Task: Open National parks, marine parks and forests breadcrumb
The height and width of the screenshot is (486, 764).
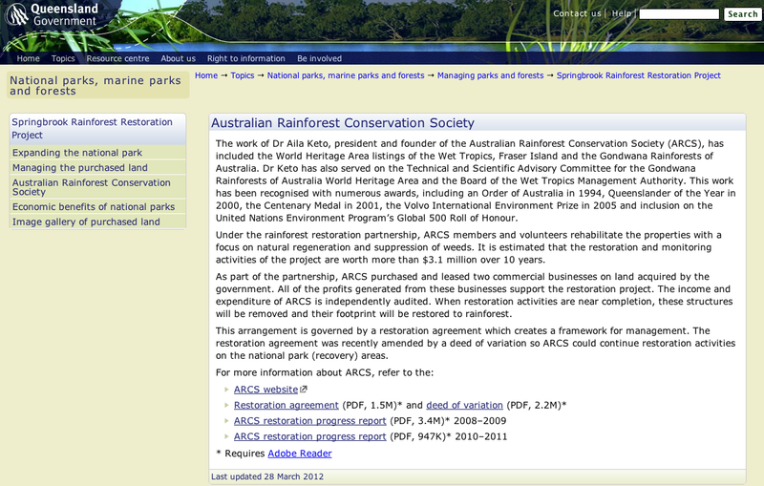Action: coord(346,75)
